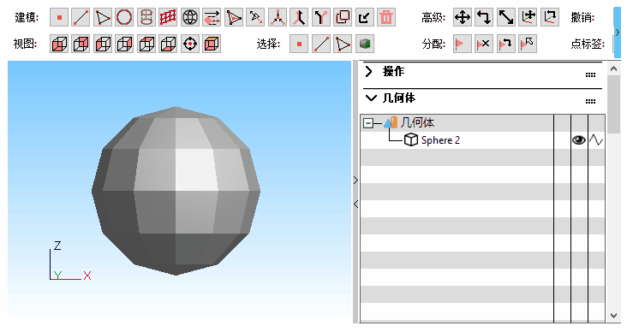The height and width of the screenshot is (332, 627).
Task: Enable solid body selection mode green cube
Action: point(364,44)
